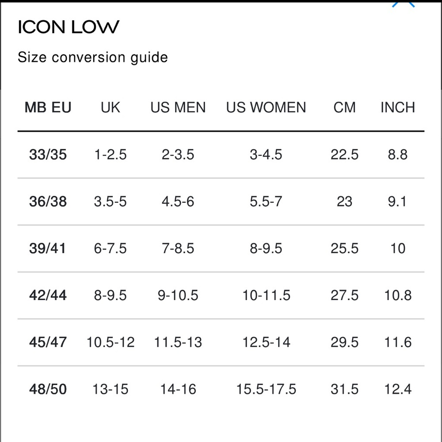Select the 12.4 inch value
This screenshot has height=442, width=442.
coord(397,389)
